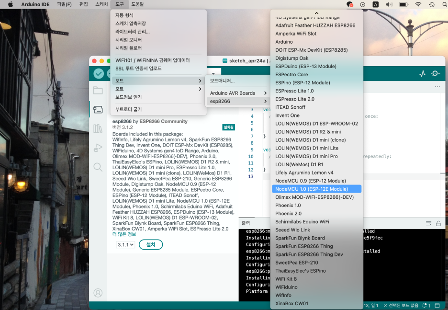Open the 도움말 menu
448x310 pixels.
(137, 4)
